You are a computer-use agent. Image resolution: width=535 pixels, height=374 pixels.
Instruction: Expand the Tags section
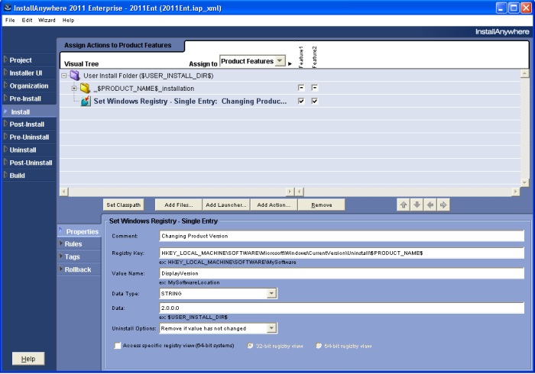(73, 256)
